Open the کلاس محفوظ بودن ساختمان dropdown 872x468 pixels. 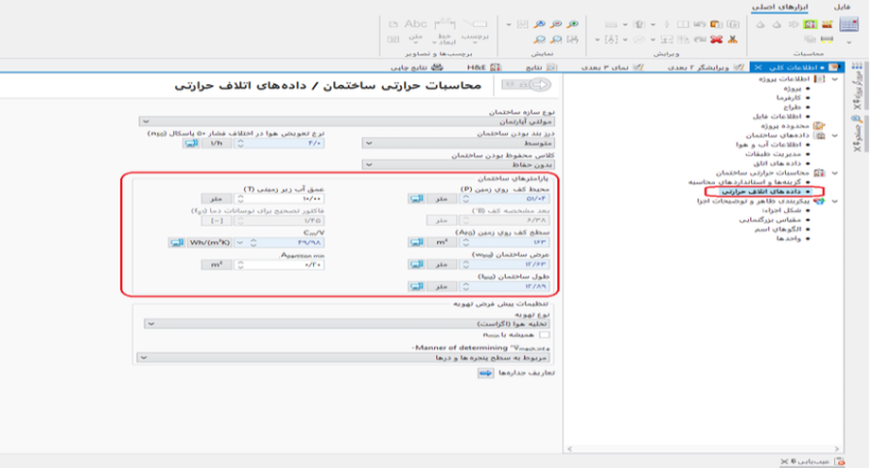pyautogui.click(x=459, y=165)
